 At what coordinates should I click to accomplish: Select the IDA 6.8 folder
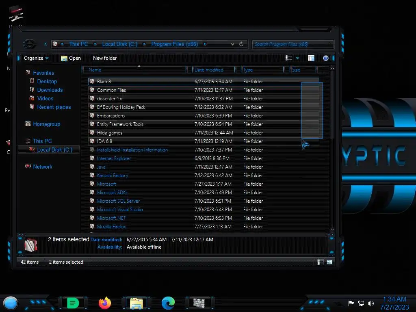[204, 141]
